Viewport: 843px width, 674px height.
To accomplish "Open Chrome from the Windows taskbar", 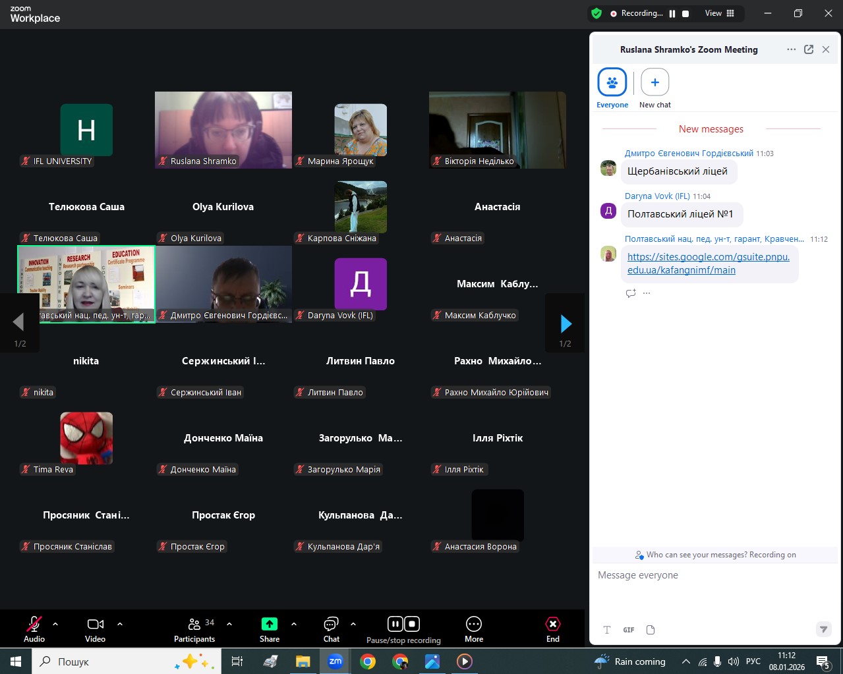I will tap(368, 661).
